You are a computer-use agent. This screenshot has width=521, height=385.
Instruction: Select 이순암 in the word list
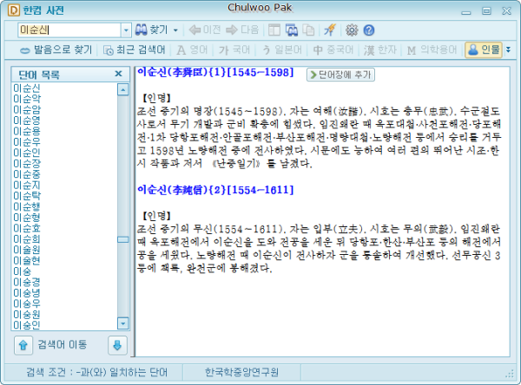[x=27, y=110]
